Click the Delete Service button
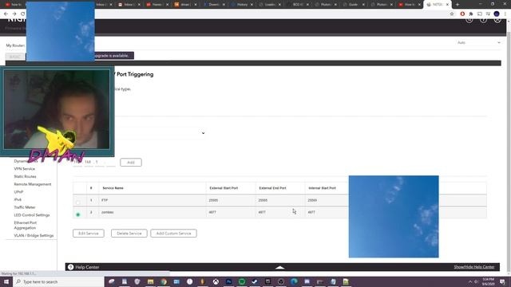 click(x=129, y=234)
